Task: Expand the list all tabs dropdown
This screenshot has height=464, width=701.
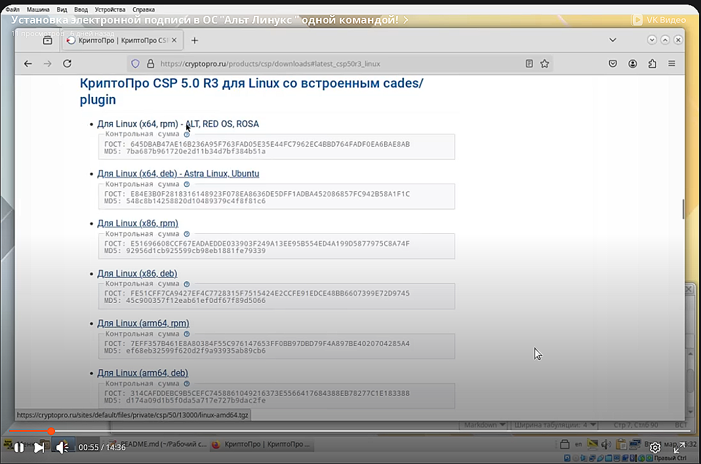Action: [x=613, y=40]
